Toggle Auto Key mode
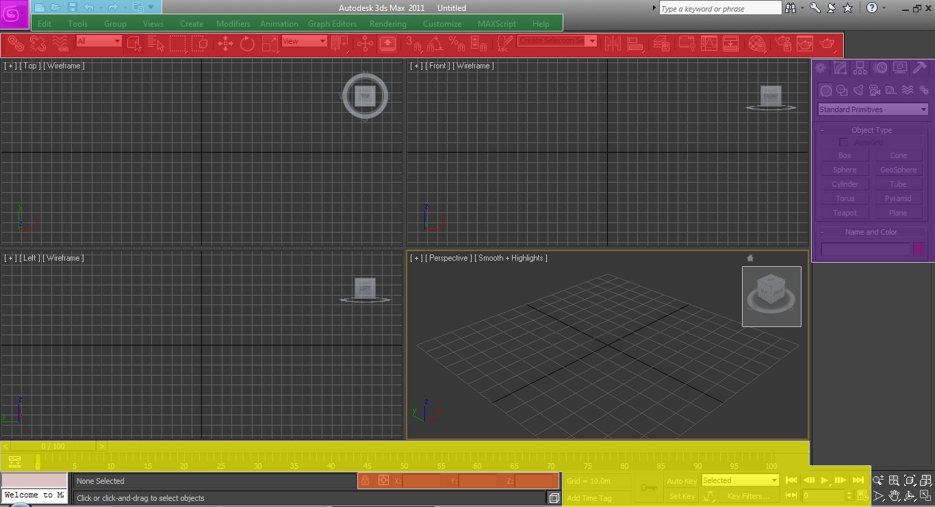 [x=682, y=481]
